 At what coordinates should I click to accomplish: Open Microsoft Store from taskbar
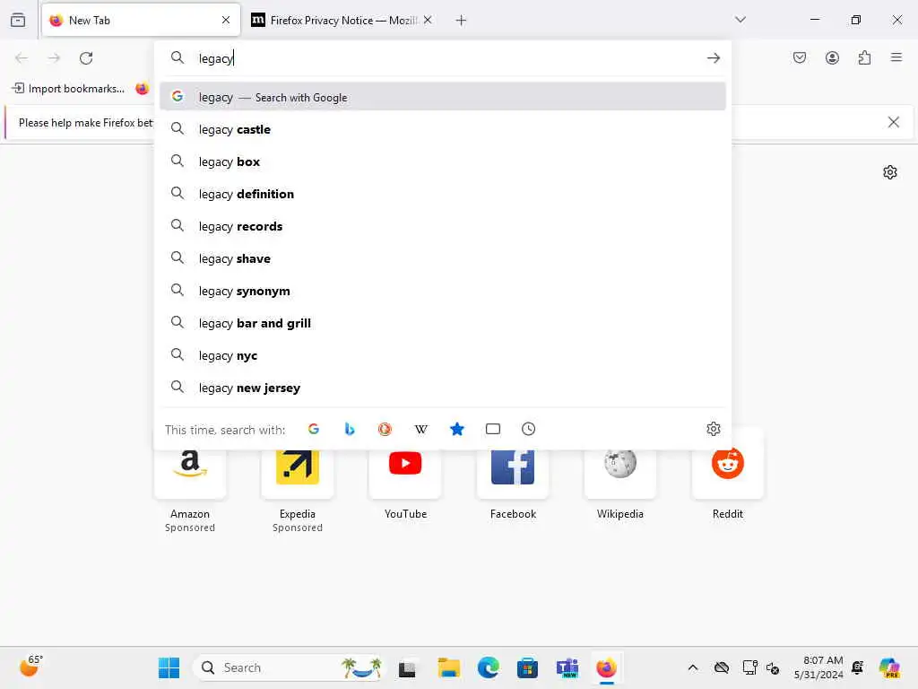tap(527, 667)
